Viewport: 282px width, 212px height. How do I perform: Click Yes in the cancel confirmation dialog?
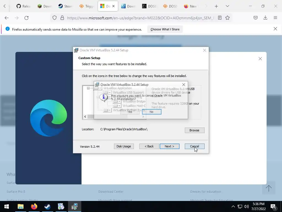point(130,112)
